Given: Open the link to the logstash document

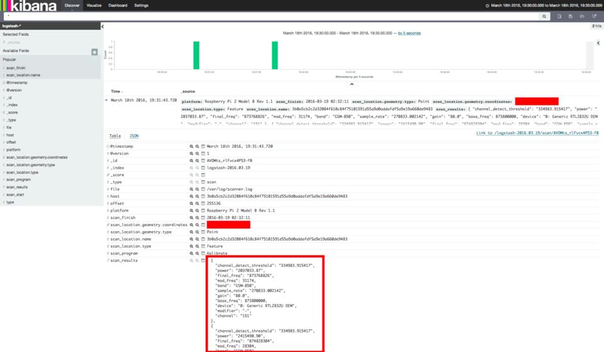Looking at the screenshot, I should pos(537,133).
